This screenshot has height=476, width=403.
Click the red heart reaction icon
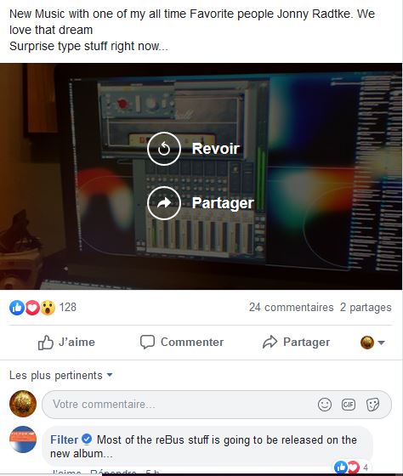(x=32, y=308)
